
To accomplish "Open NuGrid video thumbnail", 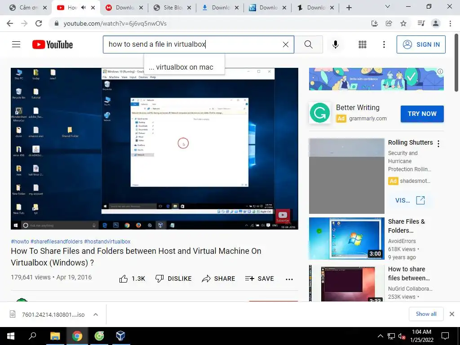I will point(346,283).
